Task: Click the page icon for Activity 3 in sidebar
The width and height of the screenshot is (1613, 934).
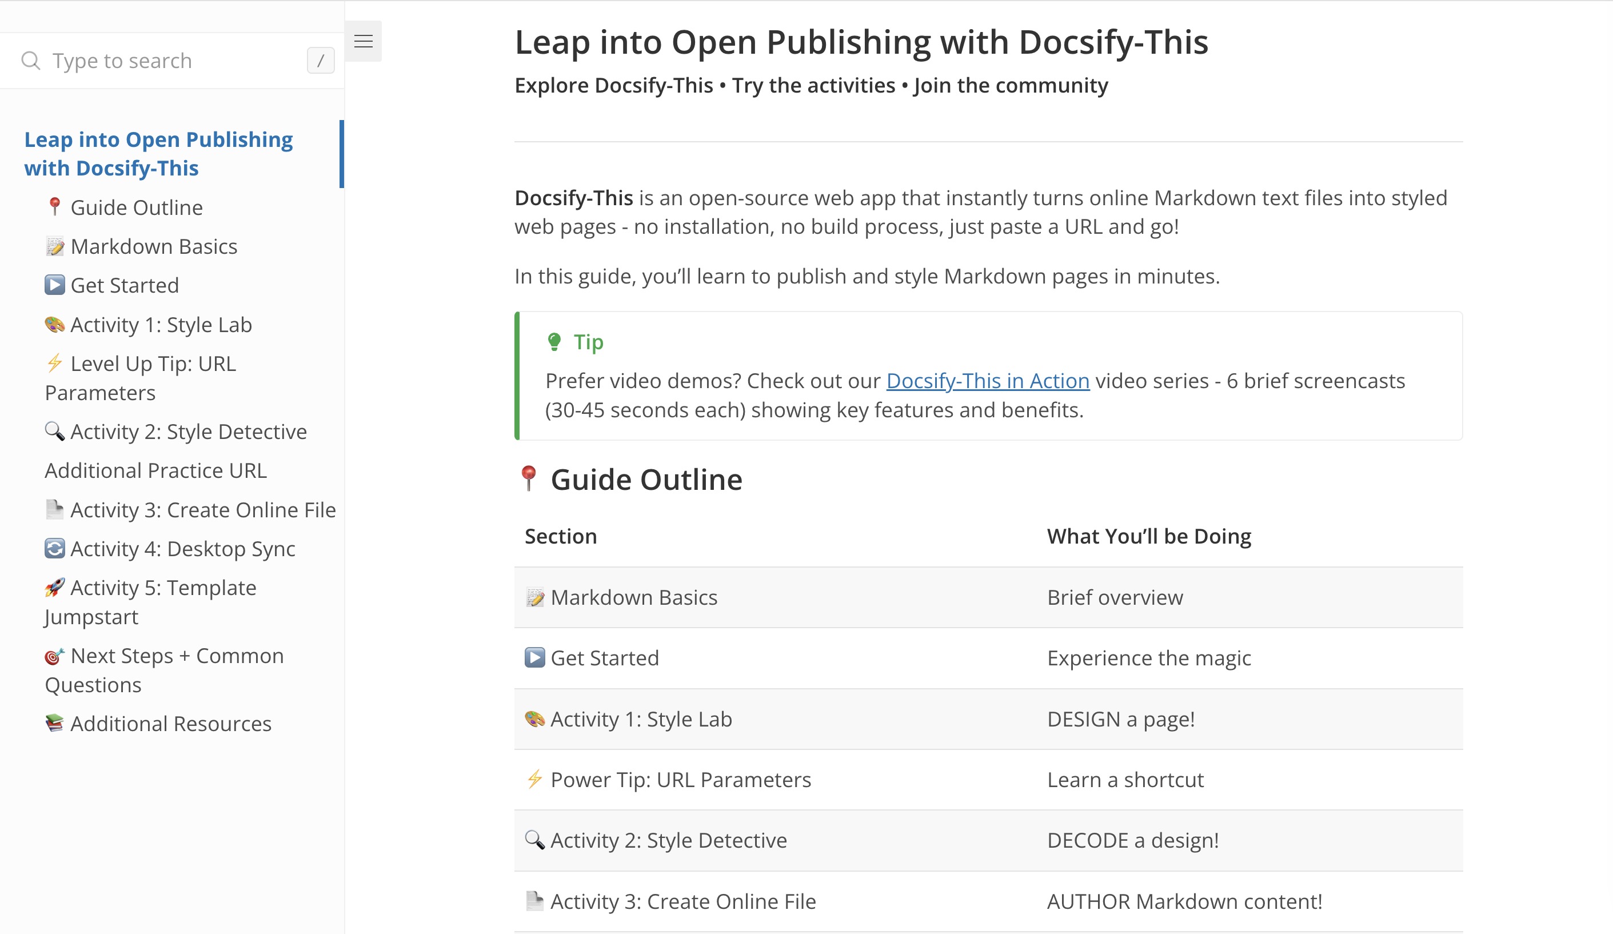Action: 54,509
